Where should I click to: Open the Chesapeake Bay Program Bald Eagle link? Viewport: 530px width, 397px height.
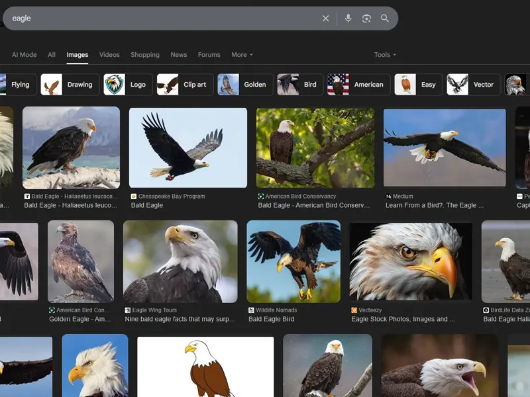tap(147, 205)
